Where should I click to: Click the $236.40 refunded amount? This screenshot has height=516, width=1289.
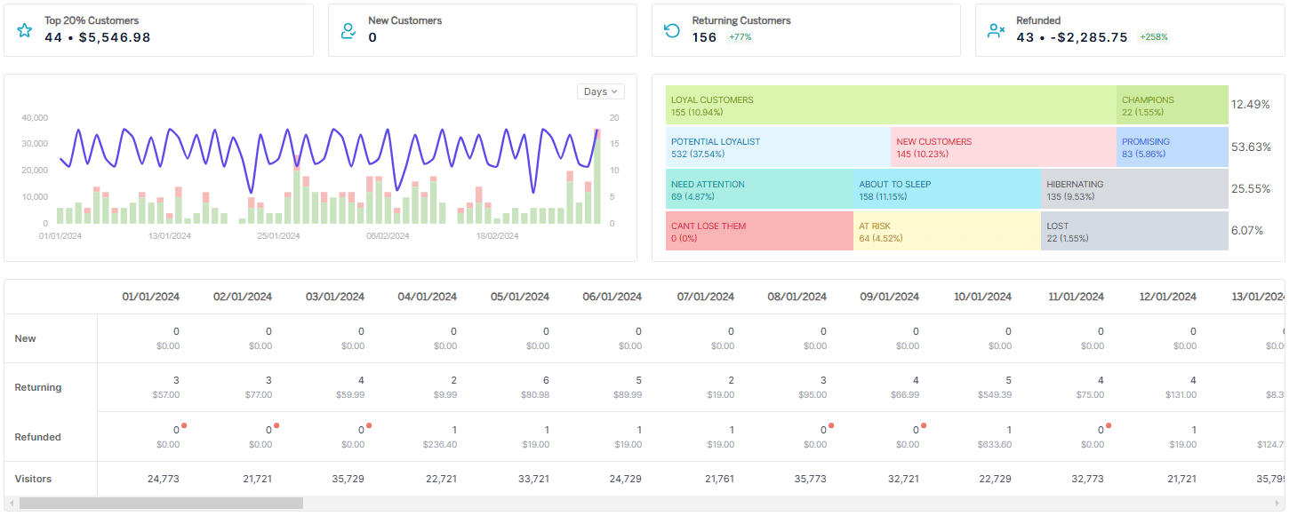point(439,444)
